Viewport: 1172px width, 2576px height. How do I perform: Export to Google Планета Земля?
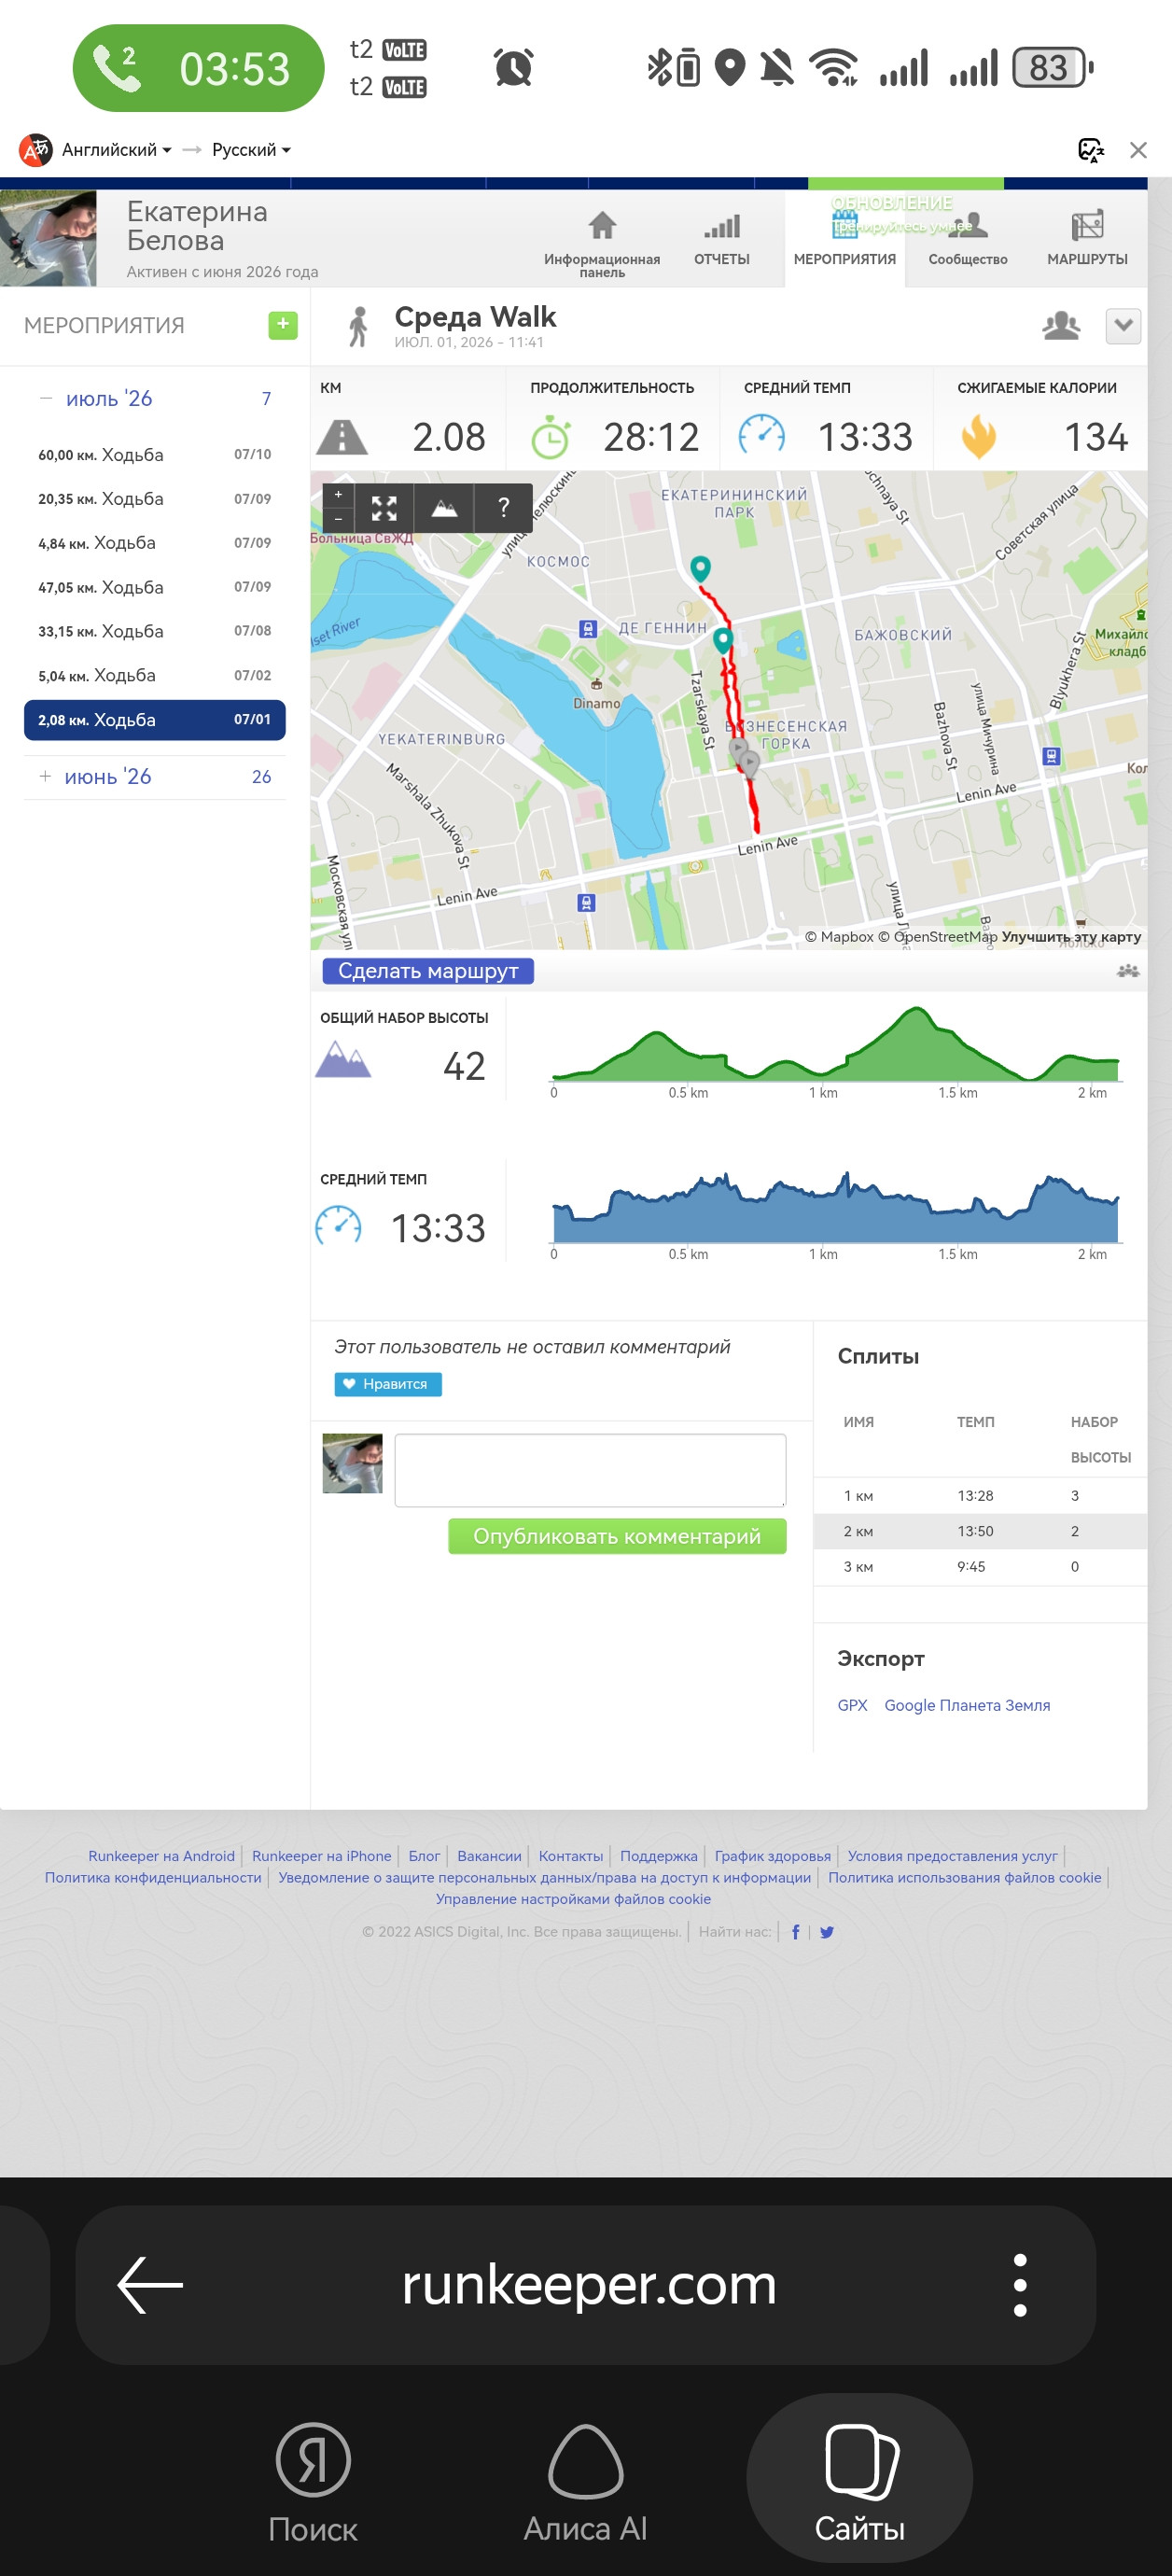967,1705
